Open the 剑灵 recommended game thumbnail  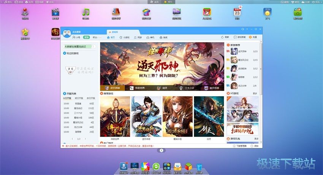[209, 116]
